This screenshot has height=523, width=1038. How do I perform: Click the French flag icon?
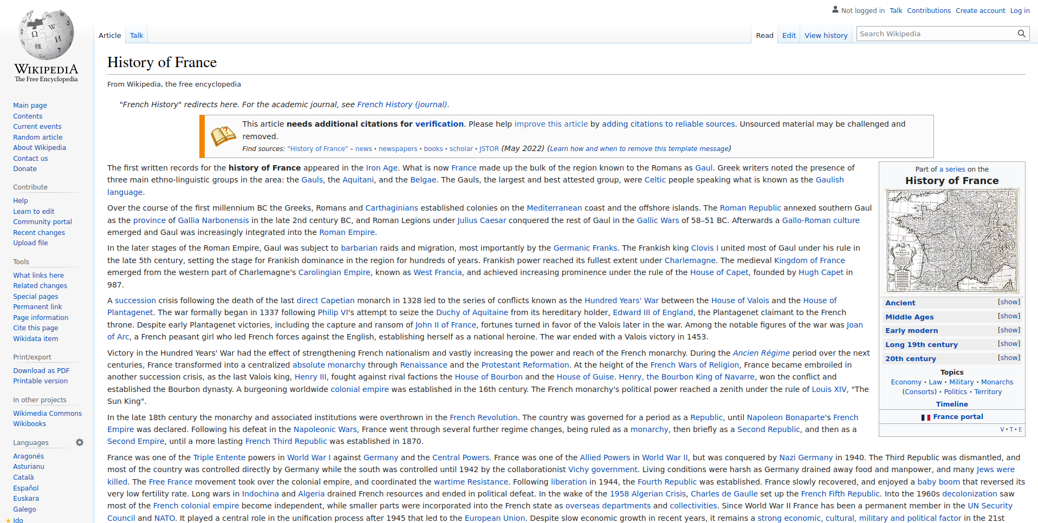[925, 417]
